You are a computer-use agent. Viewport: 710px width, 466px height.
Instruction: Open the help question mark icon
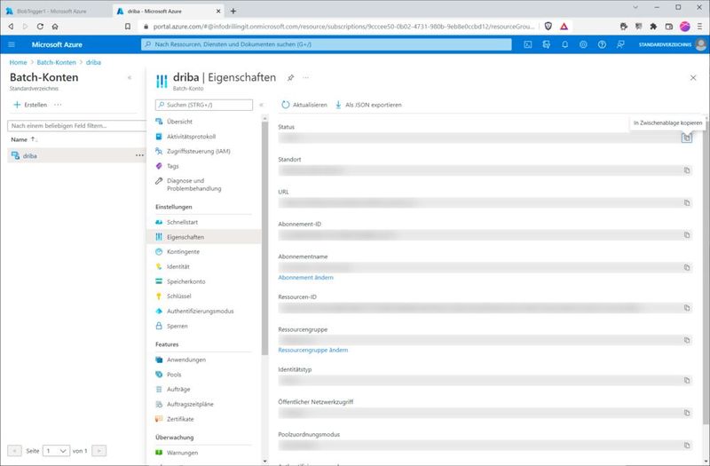(602, 44)
